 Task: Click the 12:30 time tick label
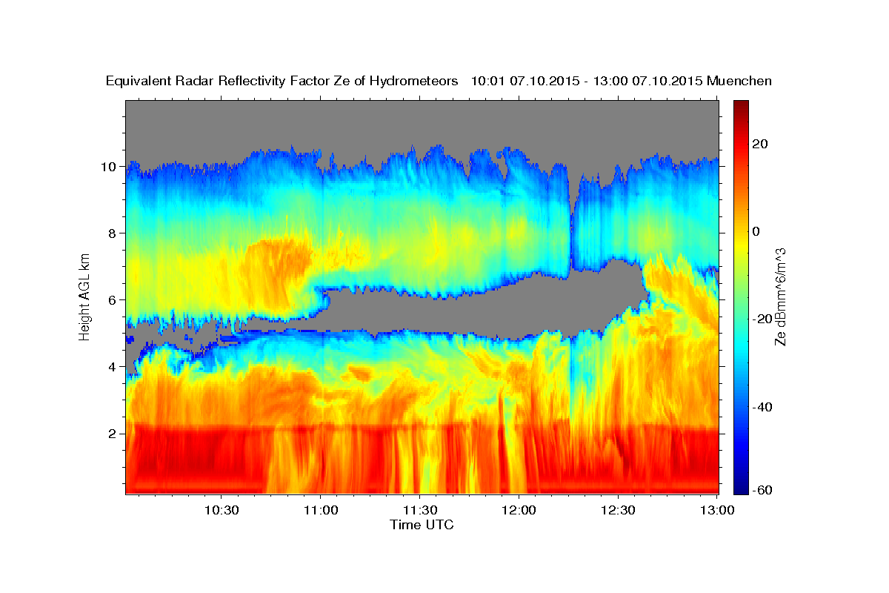click(618, 510)
